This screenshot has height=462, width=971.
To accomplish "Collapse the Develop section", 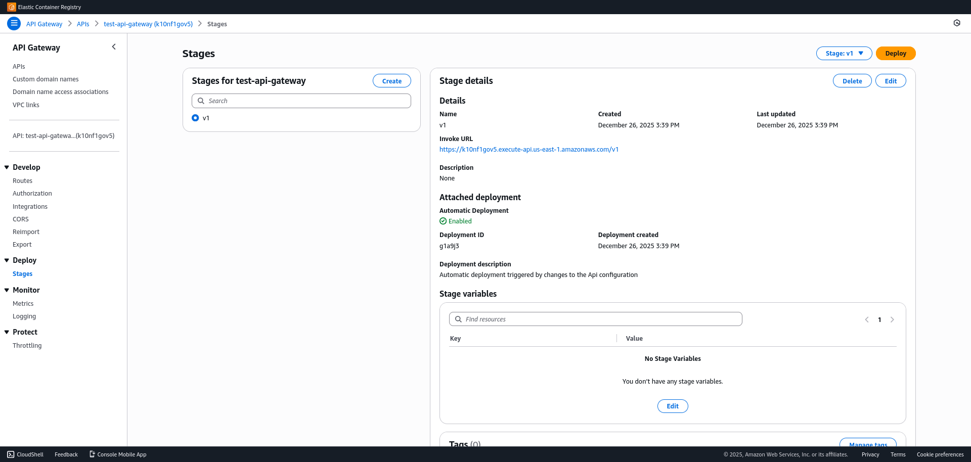I will [7, 167].
